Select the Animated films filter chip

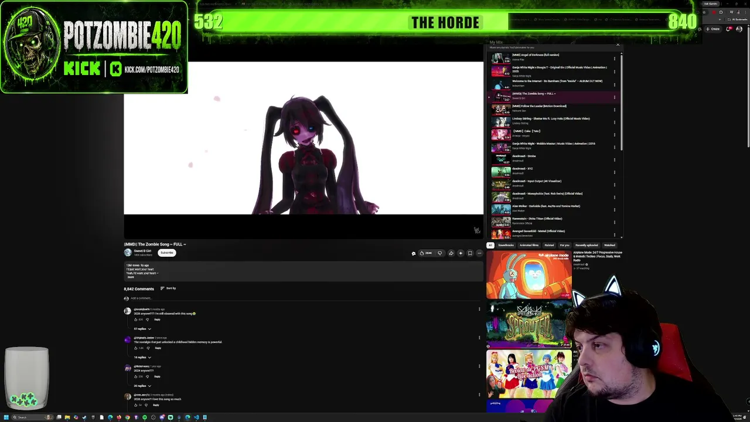(529, 246)
